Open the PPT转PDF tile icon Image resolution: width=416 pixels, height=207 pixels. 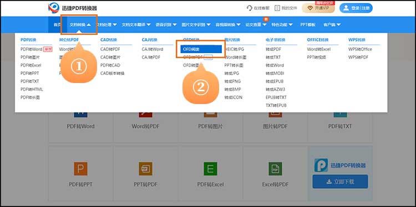(146, 169)
